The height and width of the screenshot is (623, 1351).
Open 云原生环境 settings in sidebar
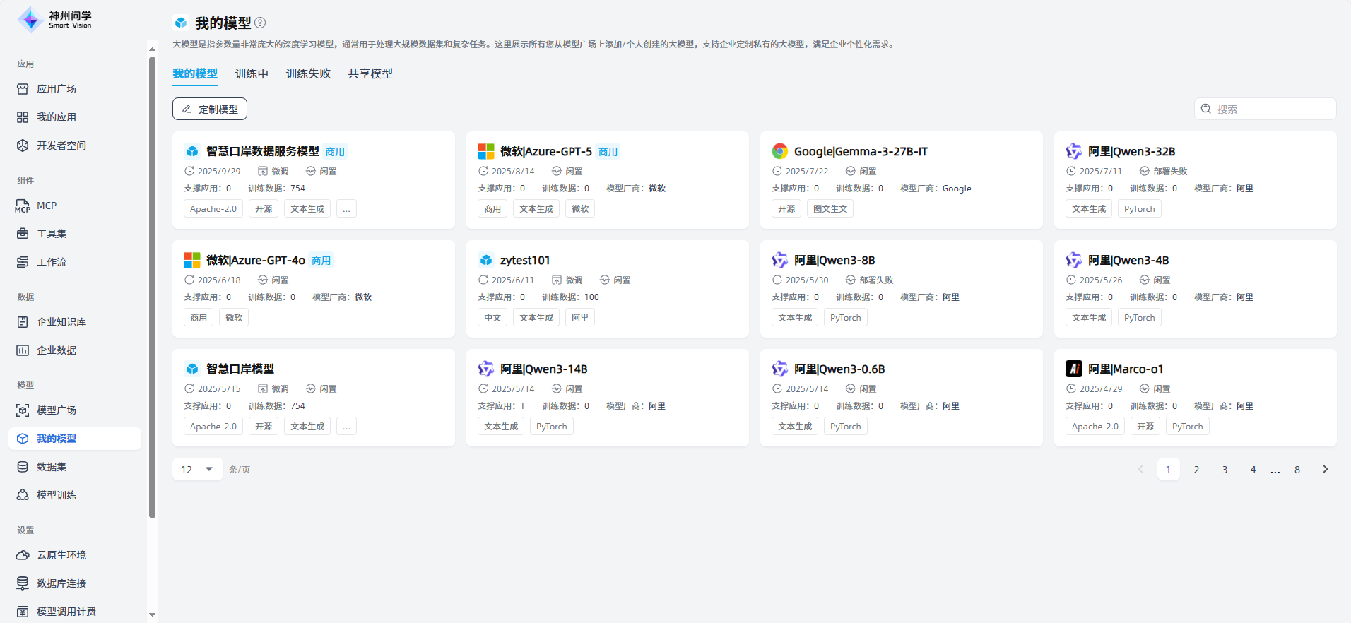click(61, 555)
